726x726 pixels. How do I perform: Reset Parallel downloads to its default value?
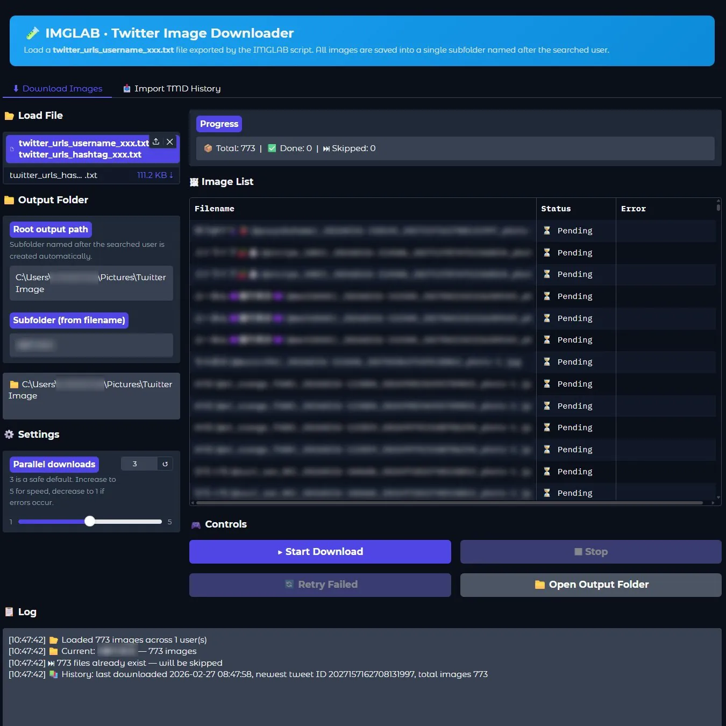tap(165, 464)
